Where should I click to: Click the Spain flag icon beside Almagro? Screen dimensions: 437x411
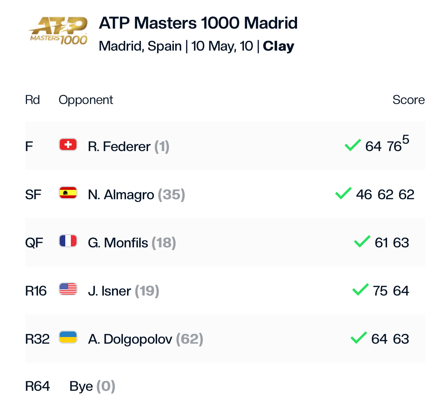pos(68,193)
